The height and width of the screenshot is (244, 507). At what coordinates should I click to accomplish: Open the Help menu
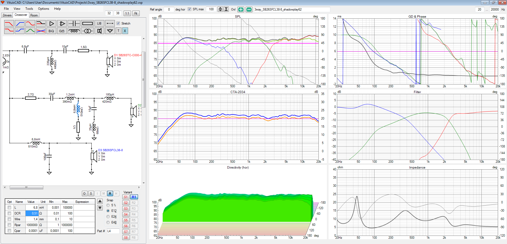pyautogui.click(x=57, y=9)
